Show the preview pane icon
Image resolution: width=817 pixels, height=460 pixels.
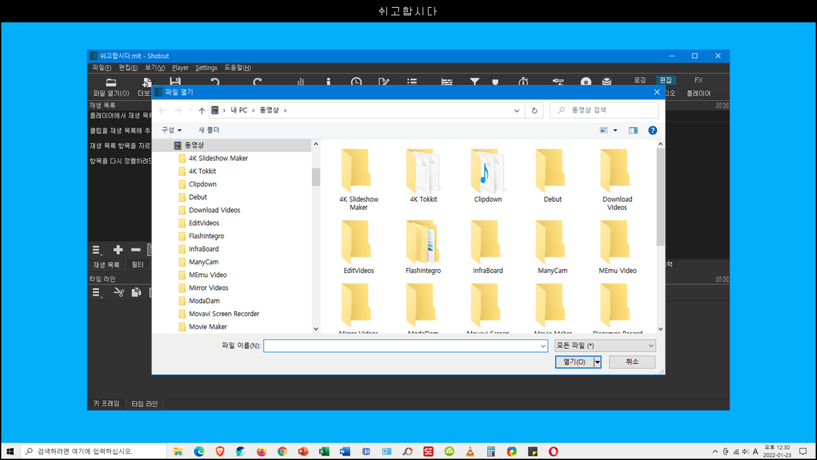(x=633, y=130)
